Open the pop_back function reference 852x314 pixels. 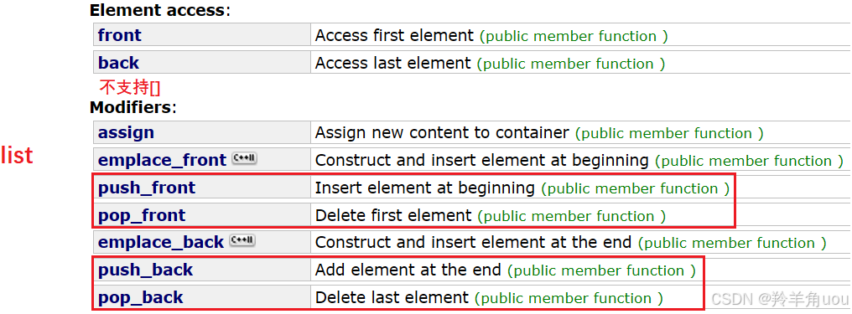[141, 298]
